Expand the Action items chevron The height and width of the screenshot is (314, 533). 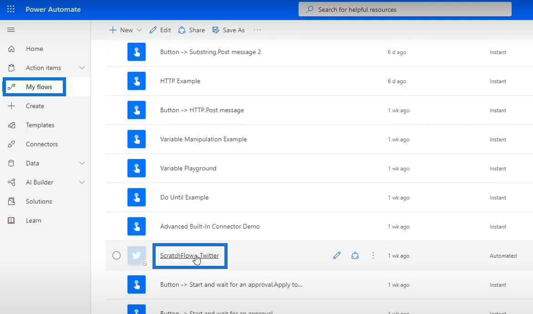(x=82, y=68)
